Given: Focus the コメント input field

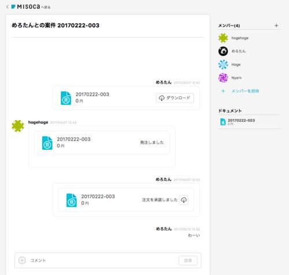Looking at the screenshot, I should pyautogui.click(x=102, y=260).
